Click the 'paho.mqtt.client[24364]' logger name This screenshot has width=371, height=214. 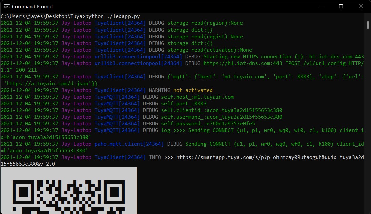129,144
